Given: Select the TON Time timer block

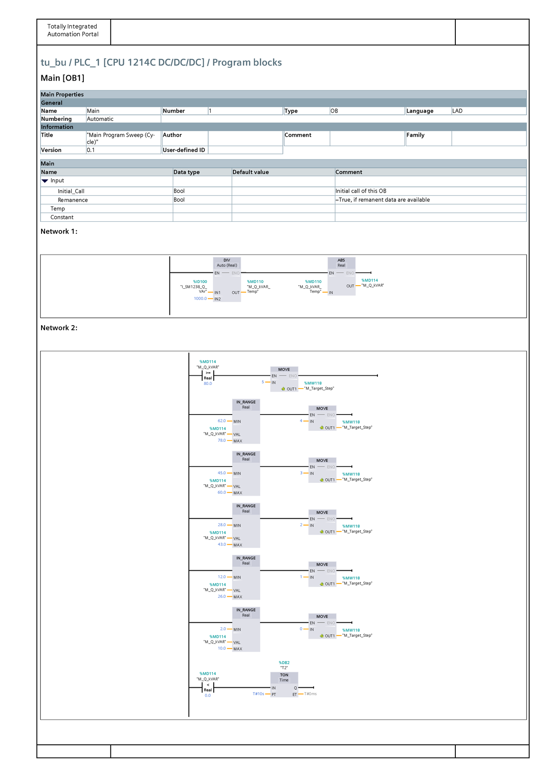Looking at the screenshot, I should 284,685.
